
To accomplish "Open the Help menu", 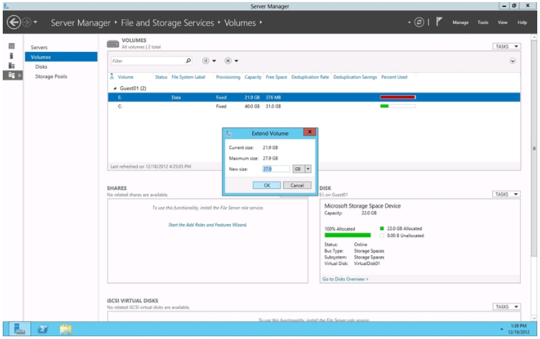I will tap(522, 23).
